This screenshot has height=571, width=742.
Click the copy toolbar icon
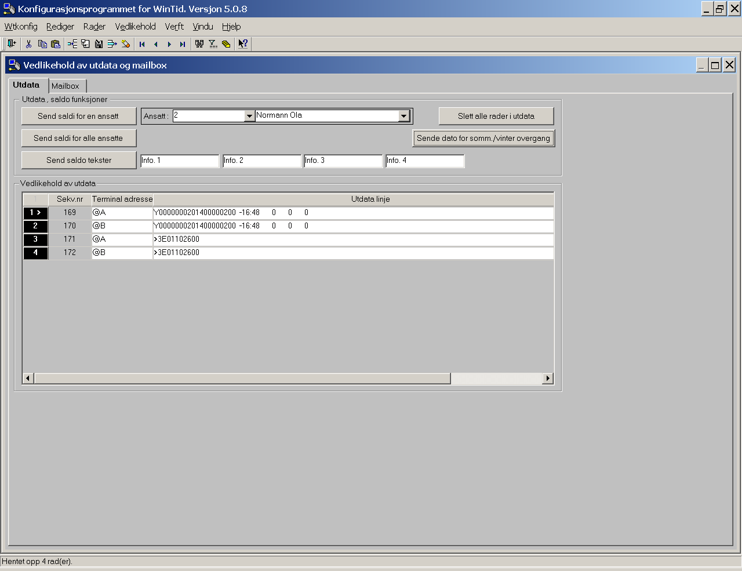click(x=42, y=44)
